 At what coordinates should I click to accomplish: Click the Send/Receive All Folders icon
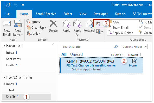[8, 5]
